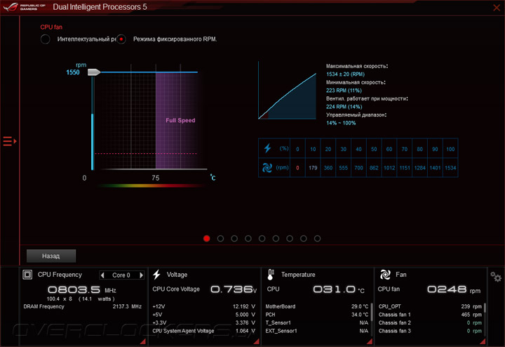Open the left side menu icon
This screenshot has width=505, height=347.
[9, 141]
